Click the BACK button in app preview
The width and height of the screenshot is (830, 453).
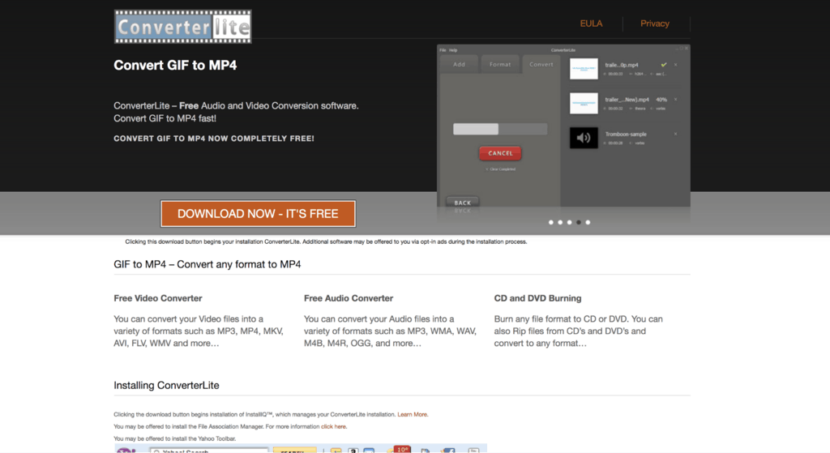coord(462,203)
